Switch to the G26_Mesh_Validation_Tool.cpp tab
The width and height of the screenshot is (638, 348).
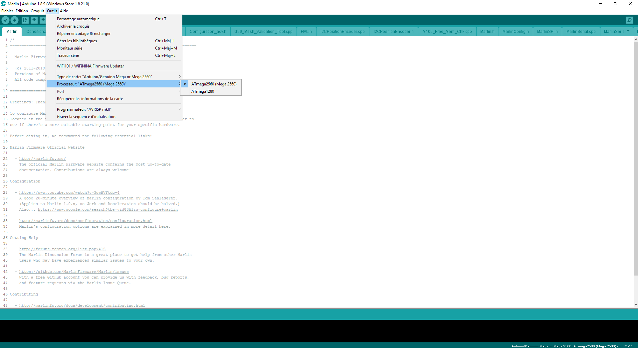263,32
